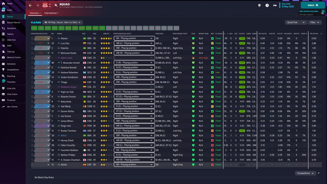Open the Schedule page

11,64
